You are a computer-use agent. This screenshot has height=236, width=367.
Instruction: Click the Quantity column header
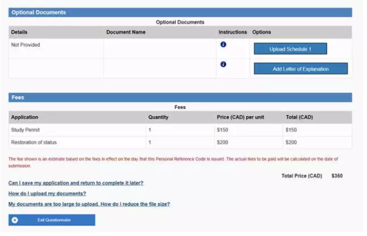(x=158, y=117)
